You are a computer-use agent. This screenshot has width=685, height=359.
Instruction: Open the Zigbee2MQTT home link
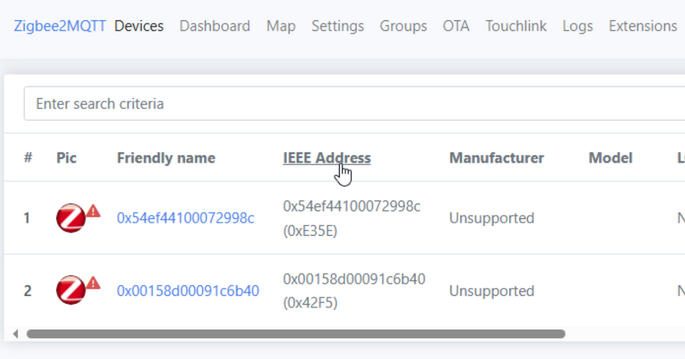point(60,26)
